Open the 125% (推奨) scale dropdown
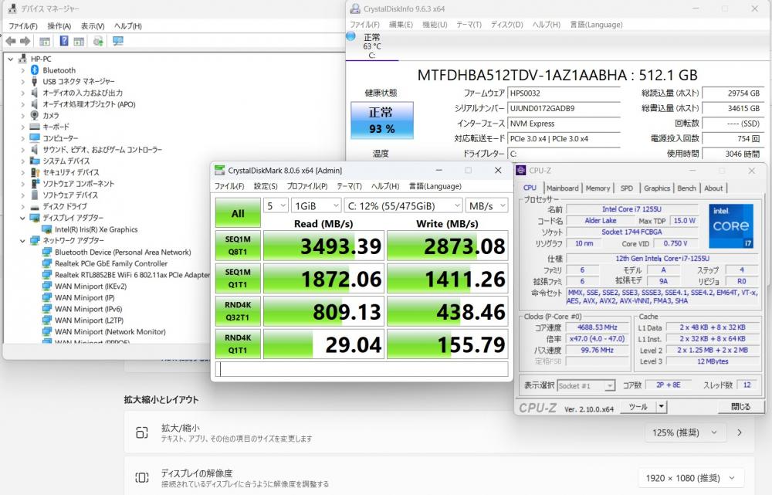Image resolution: width=772 pixels, height=495 pixels. [x=685, y=433]
